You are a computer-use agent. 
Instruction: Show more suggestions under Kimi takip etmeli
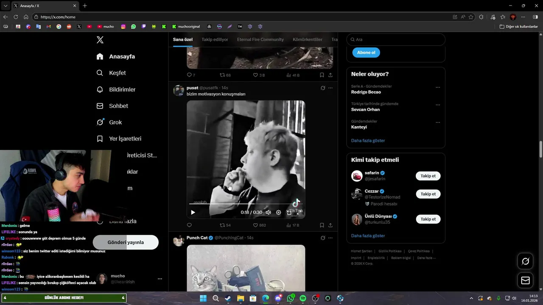[368, 236]
